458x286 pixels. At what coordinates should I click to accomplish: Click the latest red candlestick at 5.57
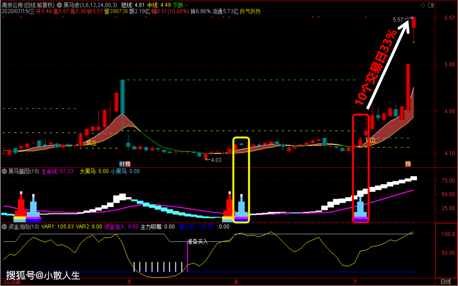414,23
